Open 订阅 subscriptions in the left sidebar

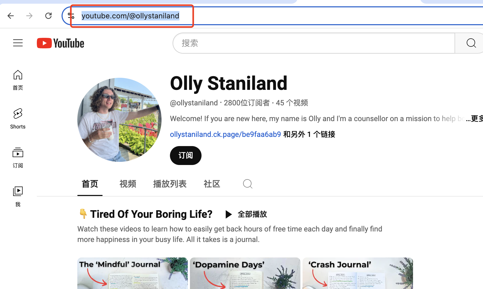[18, 158]
